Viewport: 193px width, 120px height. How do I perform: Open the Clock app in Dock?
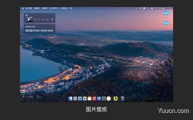point(109,99)
